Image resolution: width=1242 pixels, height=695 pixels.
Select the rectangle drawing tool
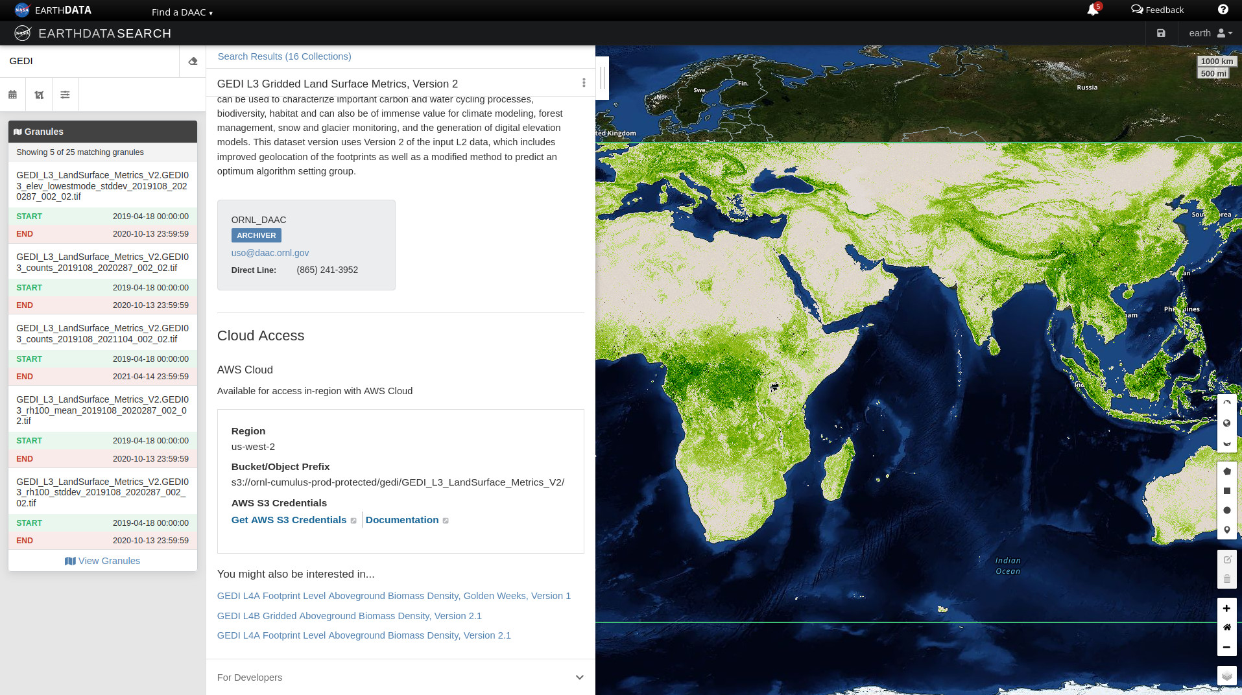pyautogui.click(x=1226, y=491)
